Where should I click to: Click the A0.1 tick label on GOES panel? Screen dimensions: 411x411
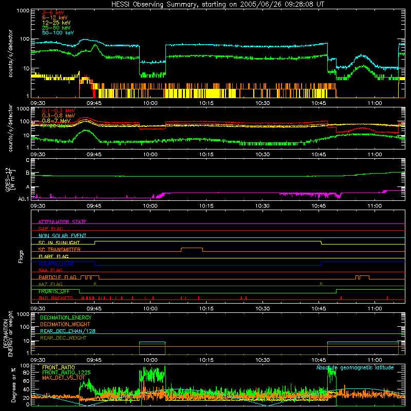tap(24, 199)
